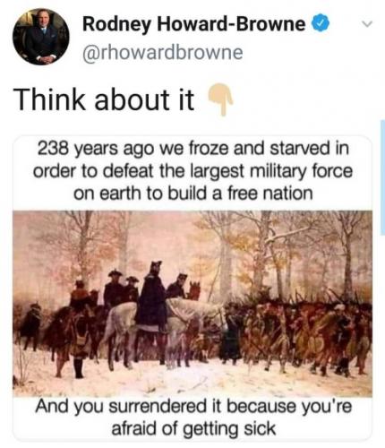The height and width of the screenshot is (448, 385).
Task: Click the blue scrollbar on the right edge
Action: click(x=382, y=177)
